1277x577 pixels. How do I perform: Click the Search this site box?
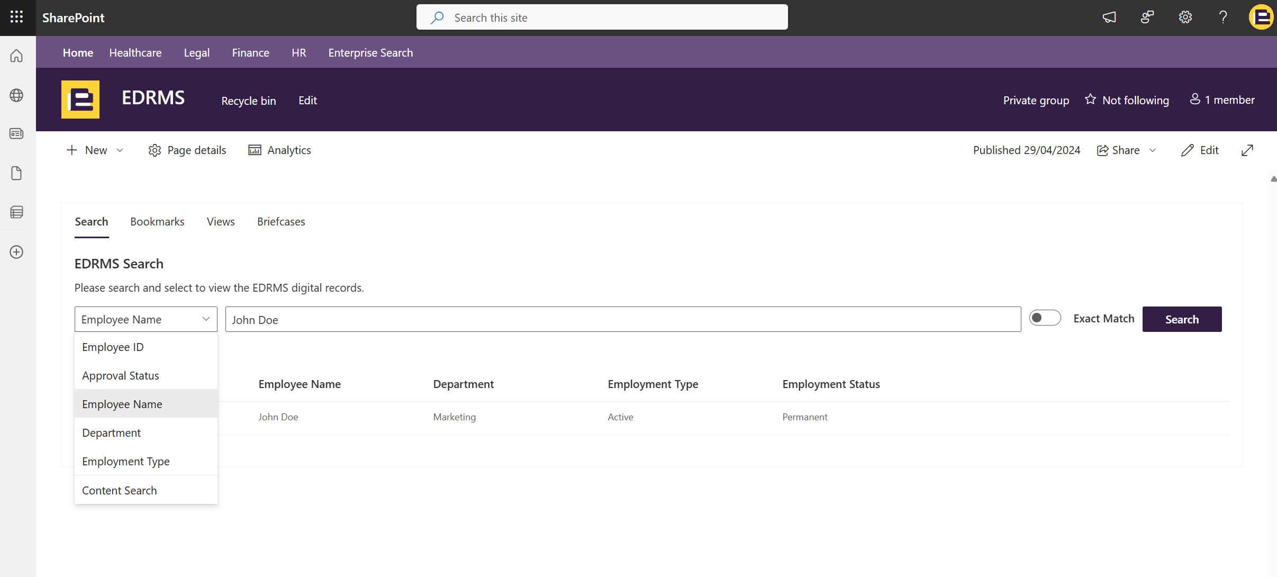[x=602, y=17]
